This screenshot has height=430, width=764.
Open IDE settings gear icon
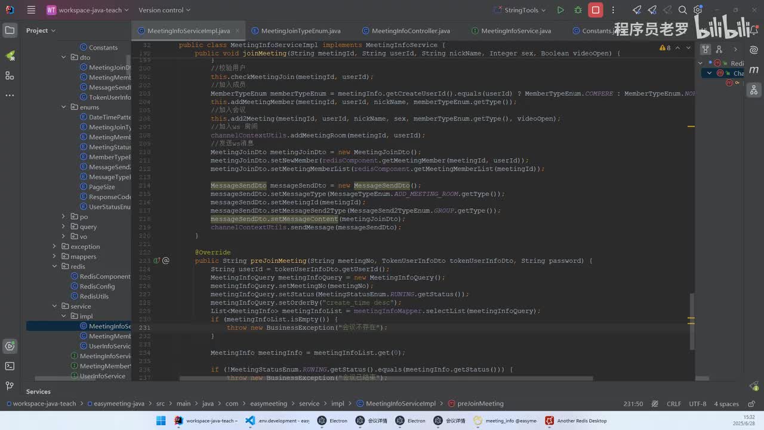click(x=698, y=10)
